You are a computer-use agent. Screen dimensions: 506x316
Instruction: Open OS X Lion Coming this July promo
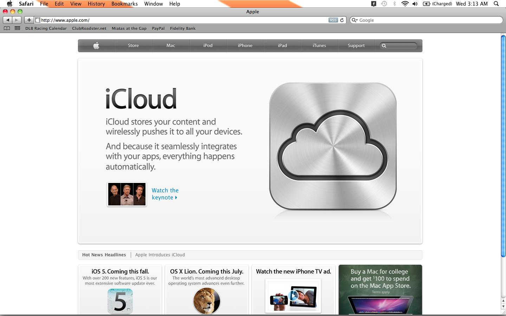click(x=207, y=290)
